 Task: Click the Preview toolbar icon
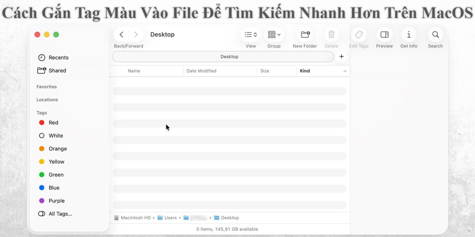click(x=384, y=35)
